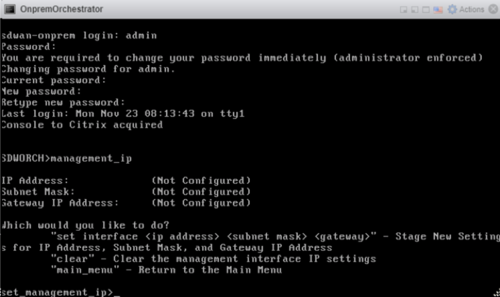Click the "clear" command option text
500x297 pixels.
tap(73, 259)
